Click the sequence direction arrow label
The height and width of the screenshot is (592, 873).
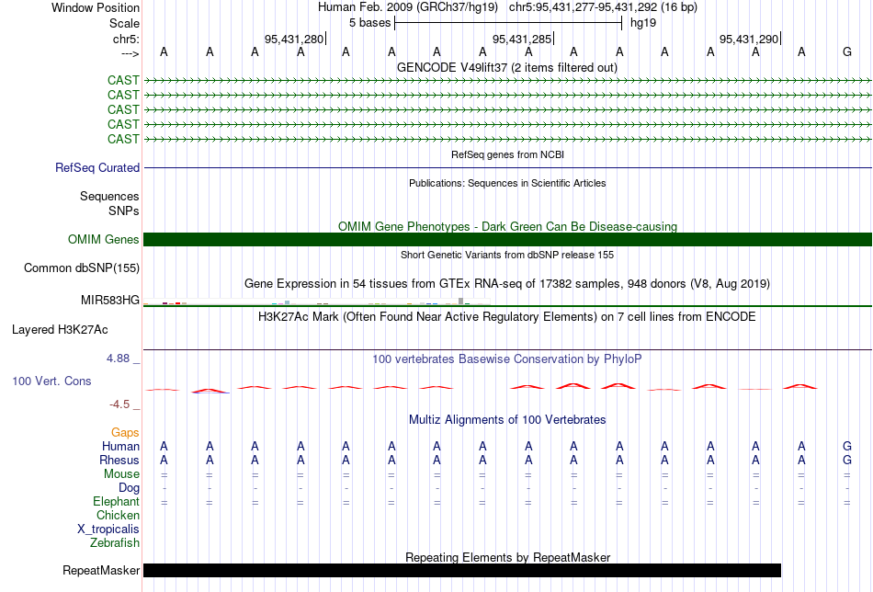(130, 53)
